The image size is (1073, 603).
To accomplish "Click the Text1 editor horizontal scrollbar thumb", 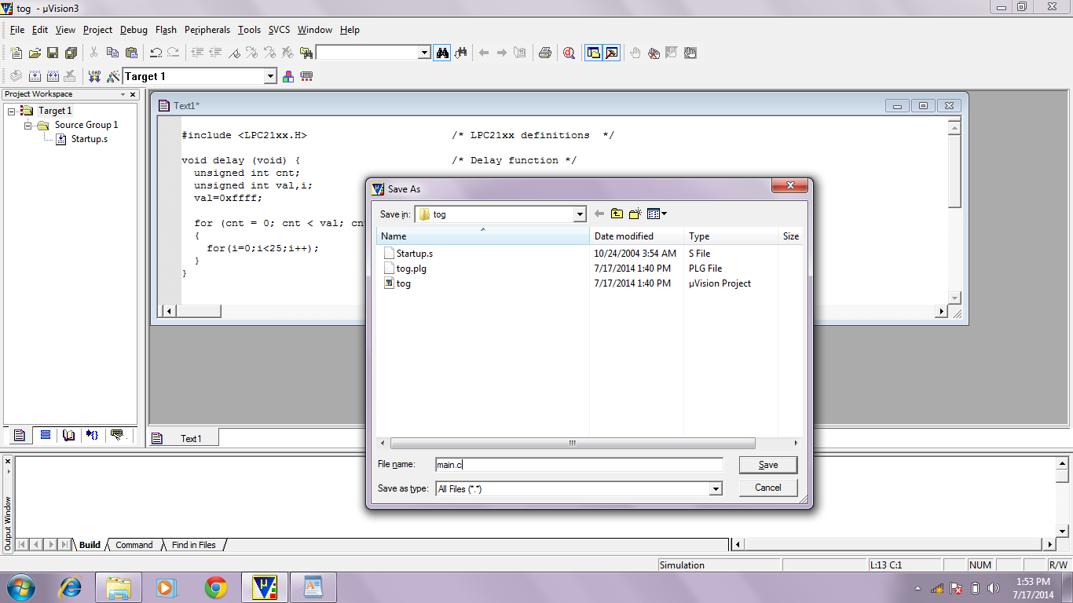I will click(x=197, y=311).
